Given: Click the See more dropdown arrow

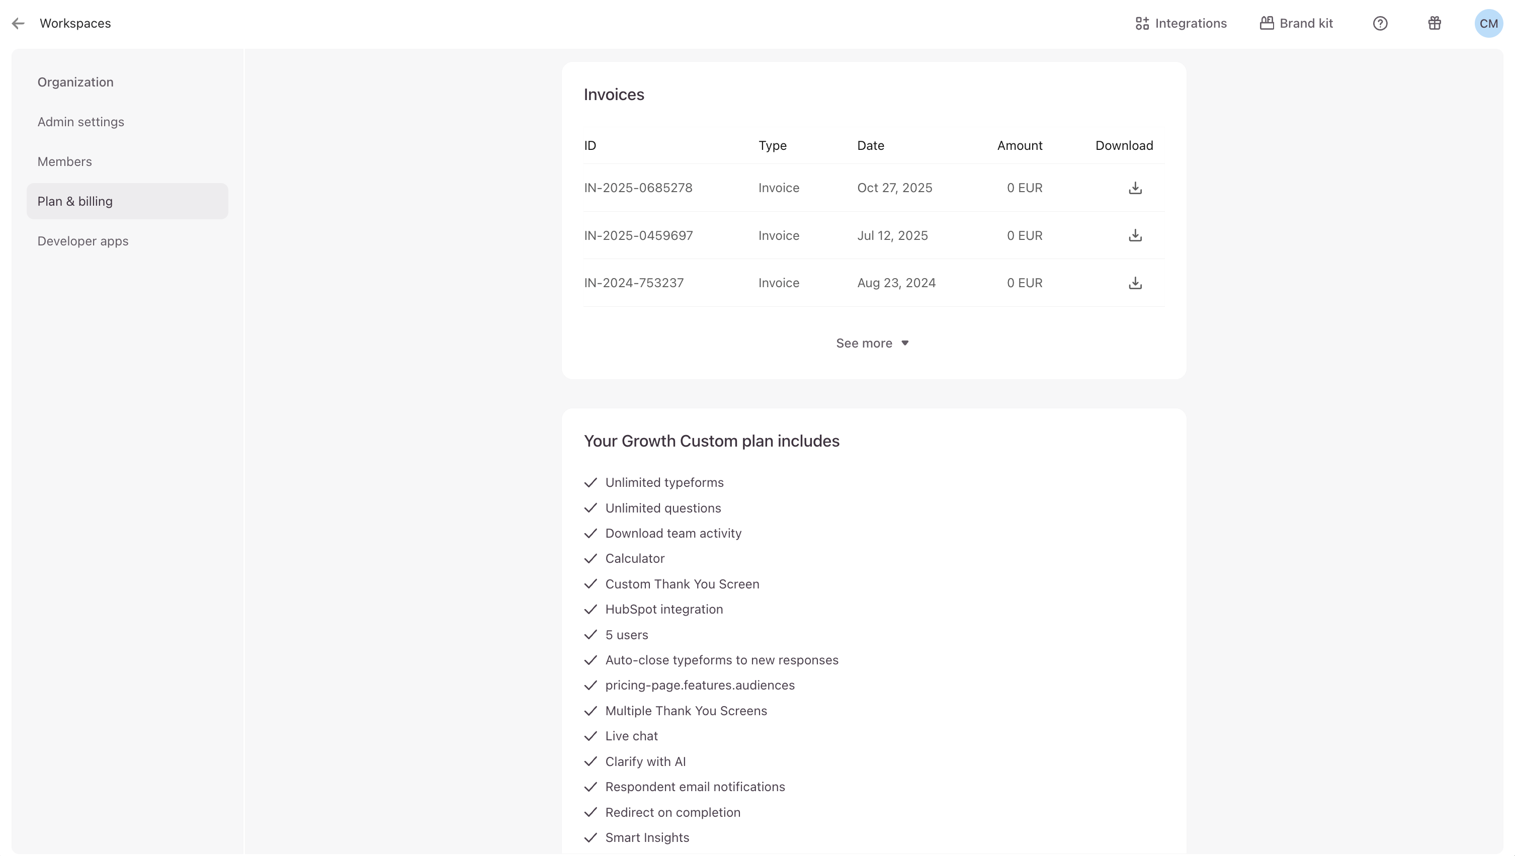Looking at the screenshot, I should pos(905,344).
